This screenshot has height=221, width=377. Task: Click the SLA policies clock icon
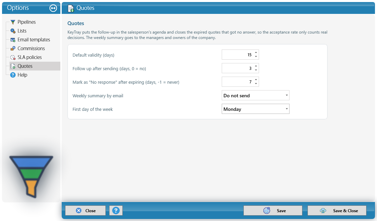point(13,57)
